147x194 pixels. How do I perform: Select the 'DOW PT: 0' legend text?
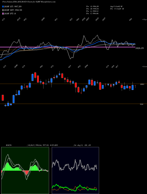pyautogui.click(x=10, y=14)
